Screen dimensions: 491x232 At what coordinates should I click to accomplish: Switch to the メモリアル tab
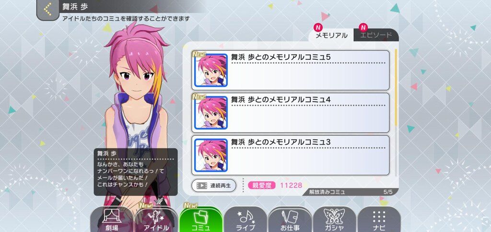[x=331, y=35]
